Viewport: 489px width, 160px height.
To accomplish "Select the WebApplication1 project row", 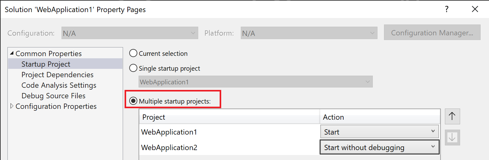I will 229,132.
